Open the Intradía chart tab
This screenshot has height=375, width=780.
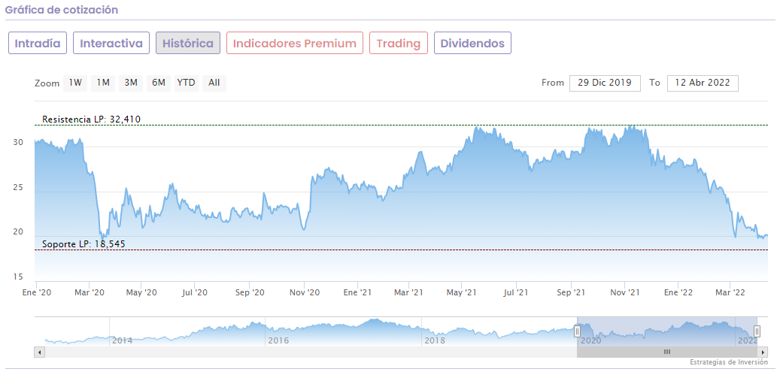coord(38,43)
